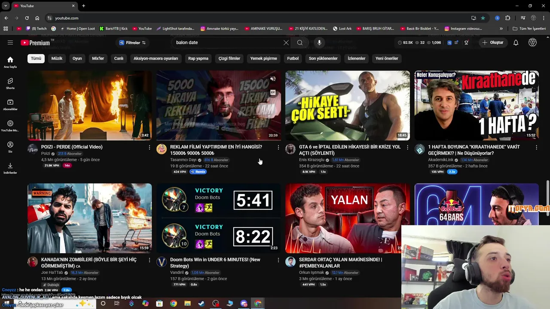The image size is (550, 309).
Task: Toggle captions on REKLAM FİLMİ preview
Action: [273, 92]
